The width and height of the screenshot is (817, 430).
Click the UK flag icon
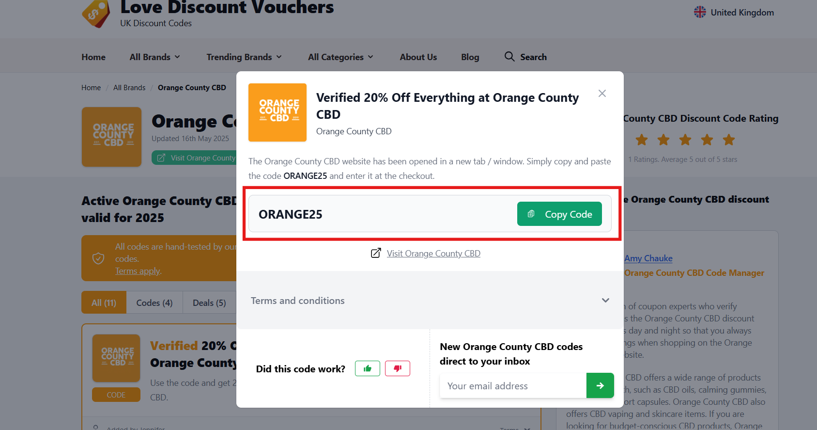(700, 12)
